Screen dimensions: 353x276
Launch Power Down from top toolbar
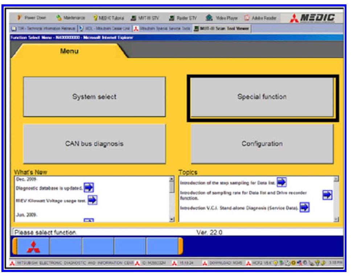point(32,18)
